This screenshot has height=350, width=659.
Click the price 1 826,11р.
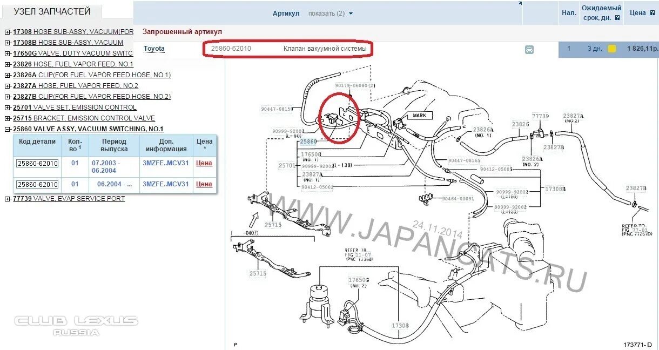[643, 49]
